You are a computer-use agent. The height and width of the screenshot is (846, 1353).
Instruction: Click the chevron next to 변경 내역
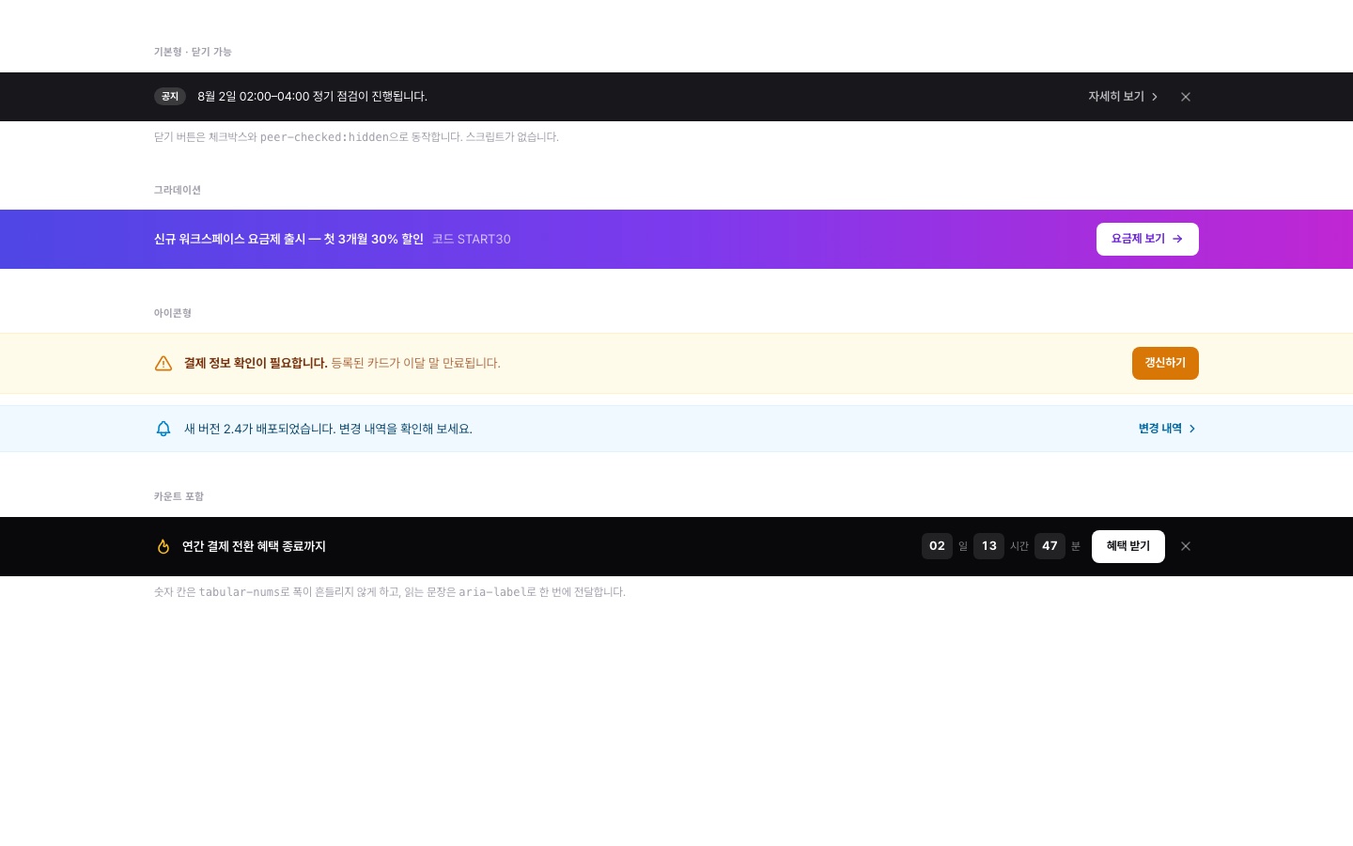coord(1192,429)
